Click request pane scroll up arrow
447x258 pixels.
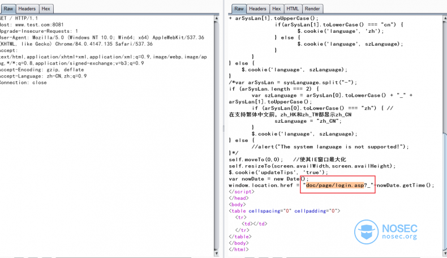coord(216,18)
